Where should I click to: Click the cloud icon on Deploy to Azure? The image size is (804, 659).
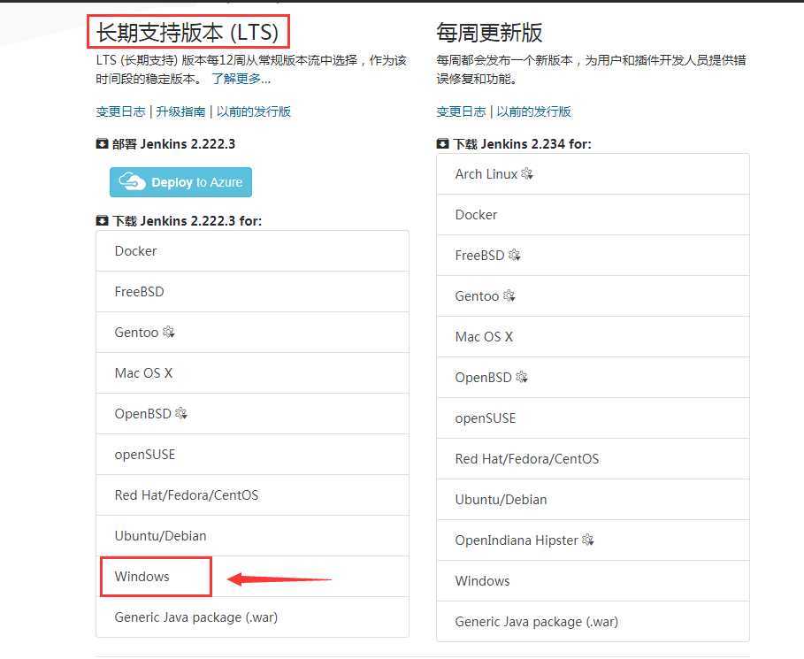tap(133, 181)
